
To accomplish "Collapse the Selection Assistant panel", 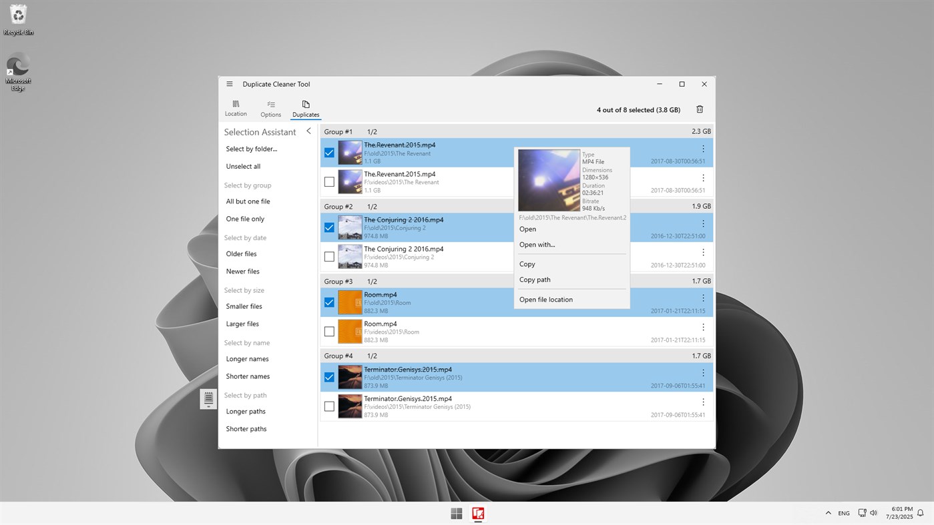I will click(x=308, y=131).
